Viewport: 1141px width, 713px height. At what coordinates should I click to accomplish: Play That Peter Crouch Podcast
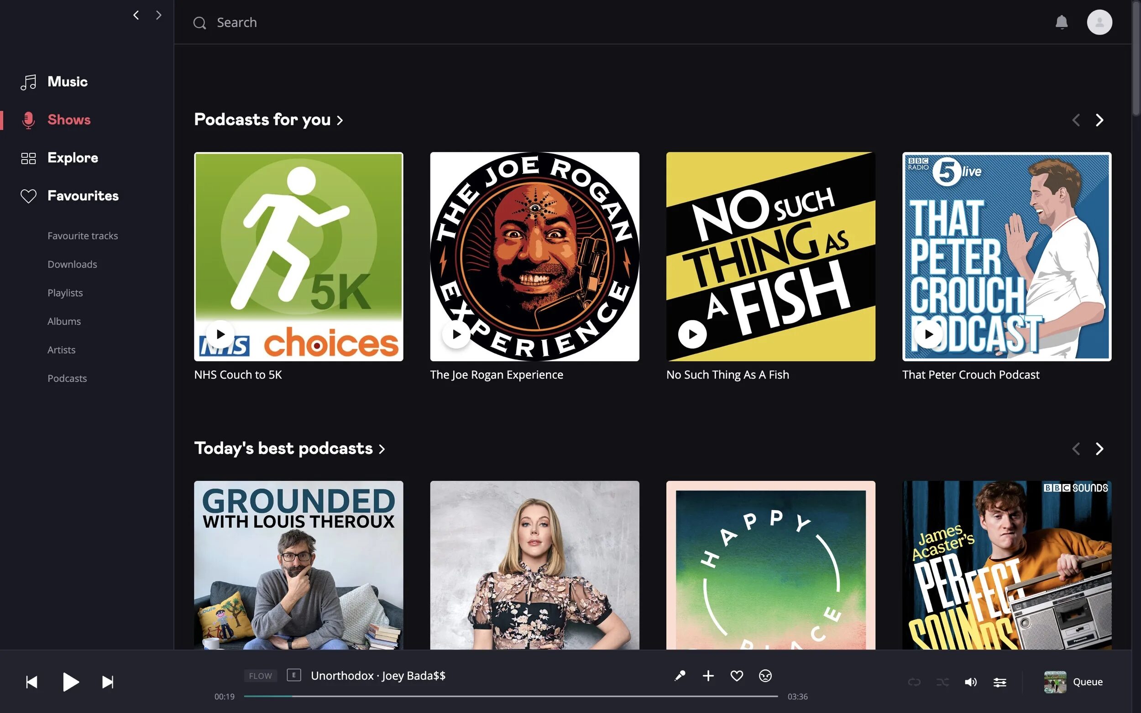(929, 334)
